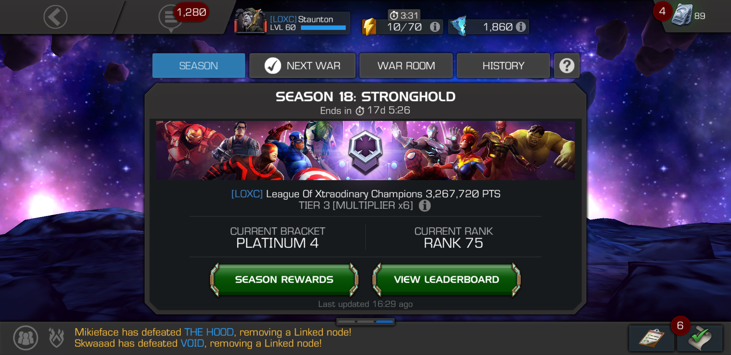Open the chat bubble with 1,280 messages
This screenshot has height=355, width=731.
171,18
